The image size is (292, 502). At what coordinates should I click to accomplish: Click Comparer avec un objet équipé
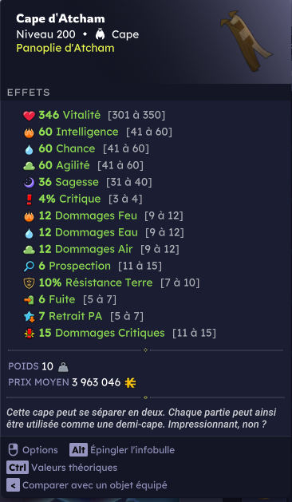click(87, 485)
